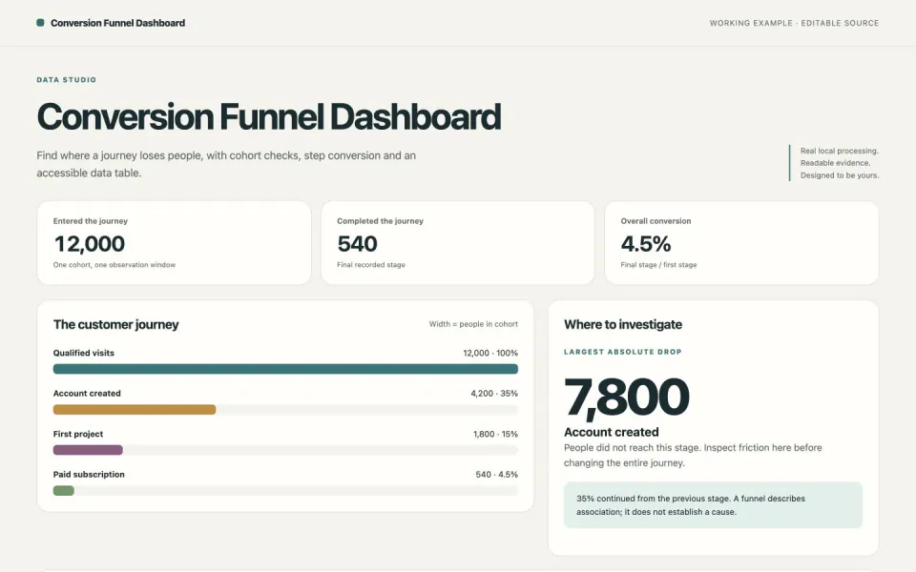This screenshot has width=916, height=572.
Task: Select the '4,200 · 35%' value
Action: (494, 394)
